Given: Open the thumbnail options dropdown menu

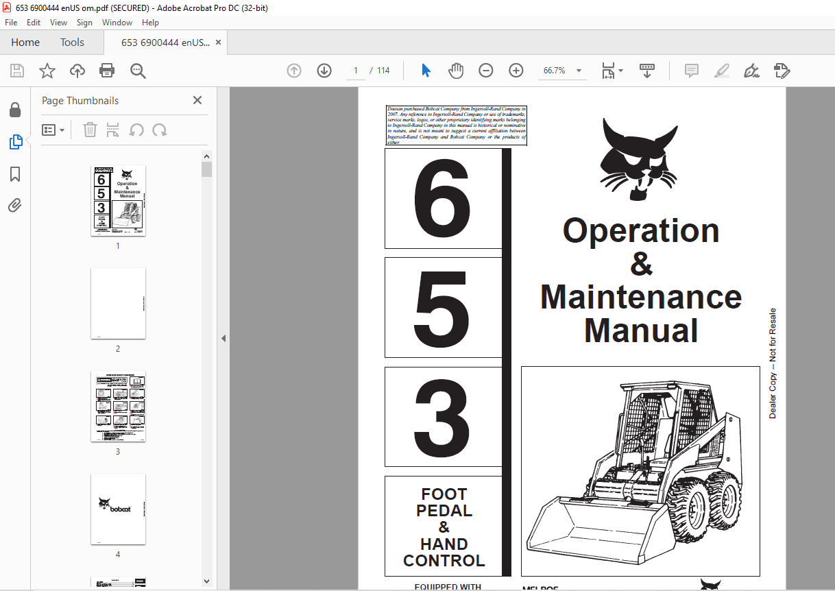Looking at the screenshot, I should 53,130.
